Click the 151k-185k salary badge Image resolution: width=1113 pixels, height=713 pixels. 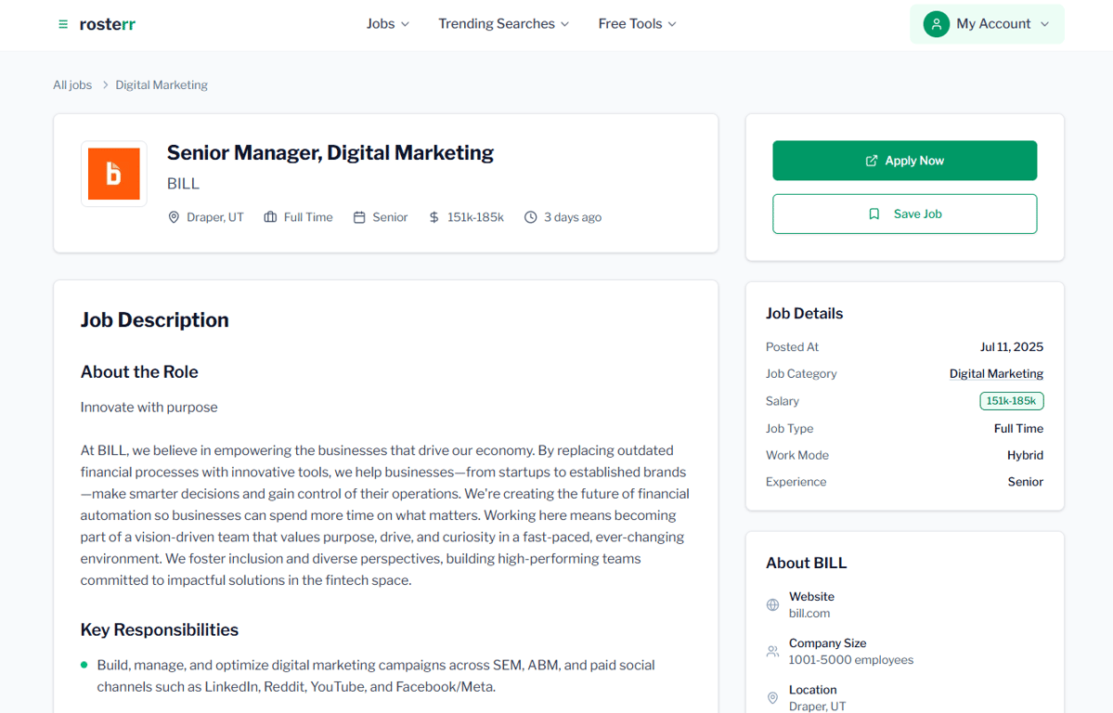point(1012,401)
